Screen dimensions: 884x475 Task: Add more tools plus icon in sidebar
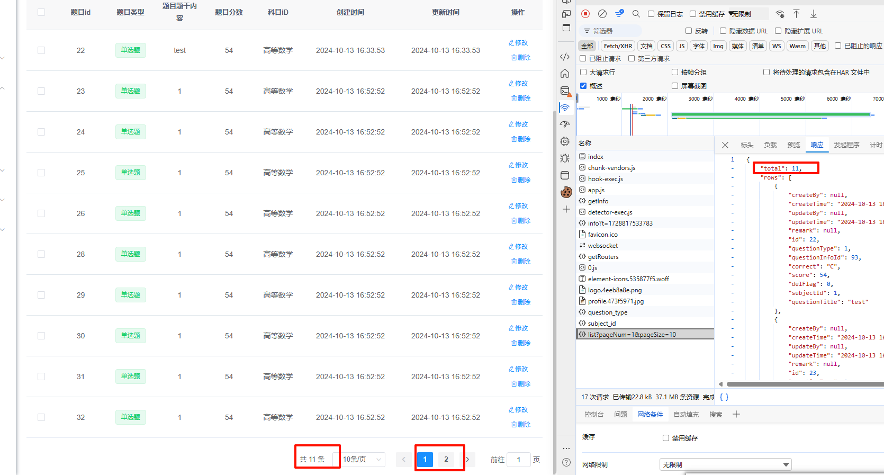pos(566,209)
